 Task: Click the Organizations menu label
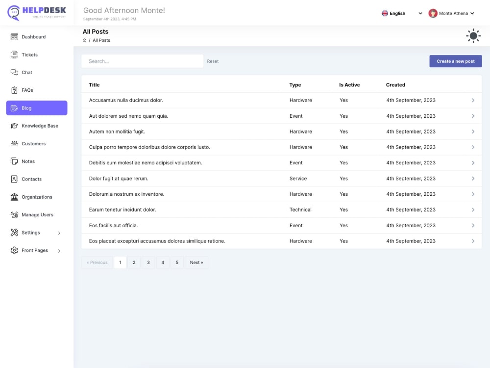click(x=37, y=197)
